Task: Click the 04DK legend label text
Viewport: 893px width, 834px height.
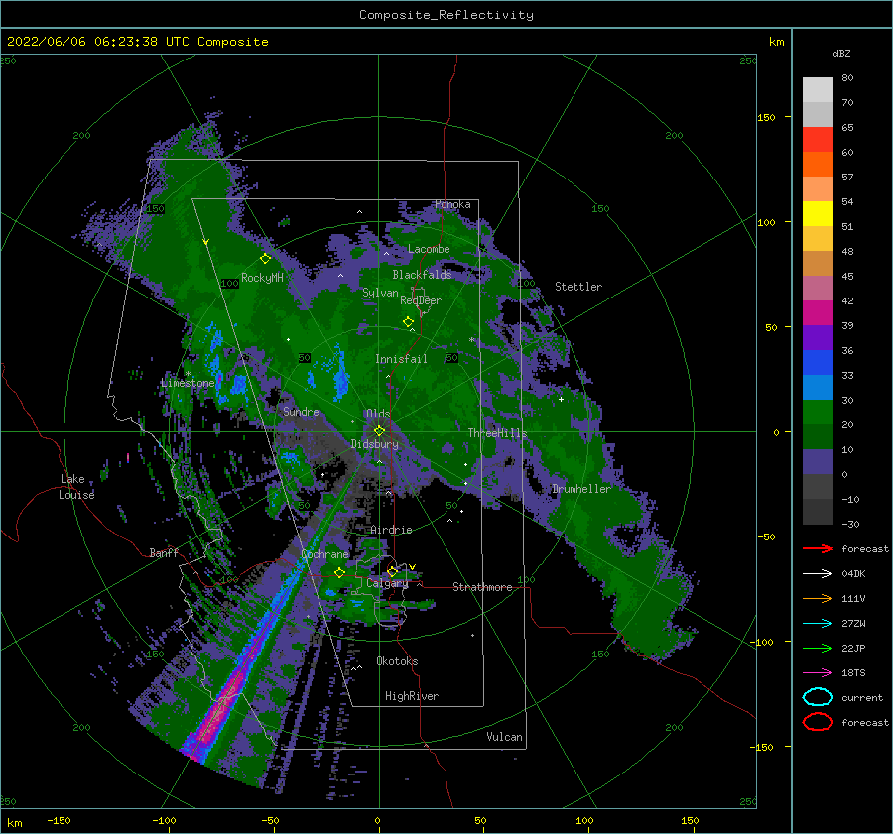Action: [853, 574]
